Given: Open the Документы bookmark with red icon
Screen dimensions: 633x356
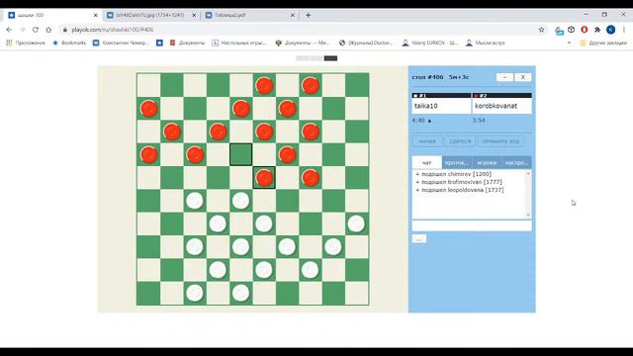Looking at the screenshot, I should (187, 43).
